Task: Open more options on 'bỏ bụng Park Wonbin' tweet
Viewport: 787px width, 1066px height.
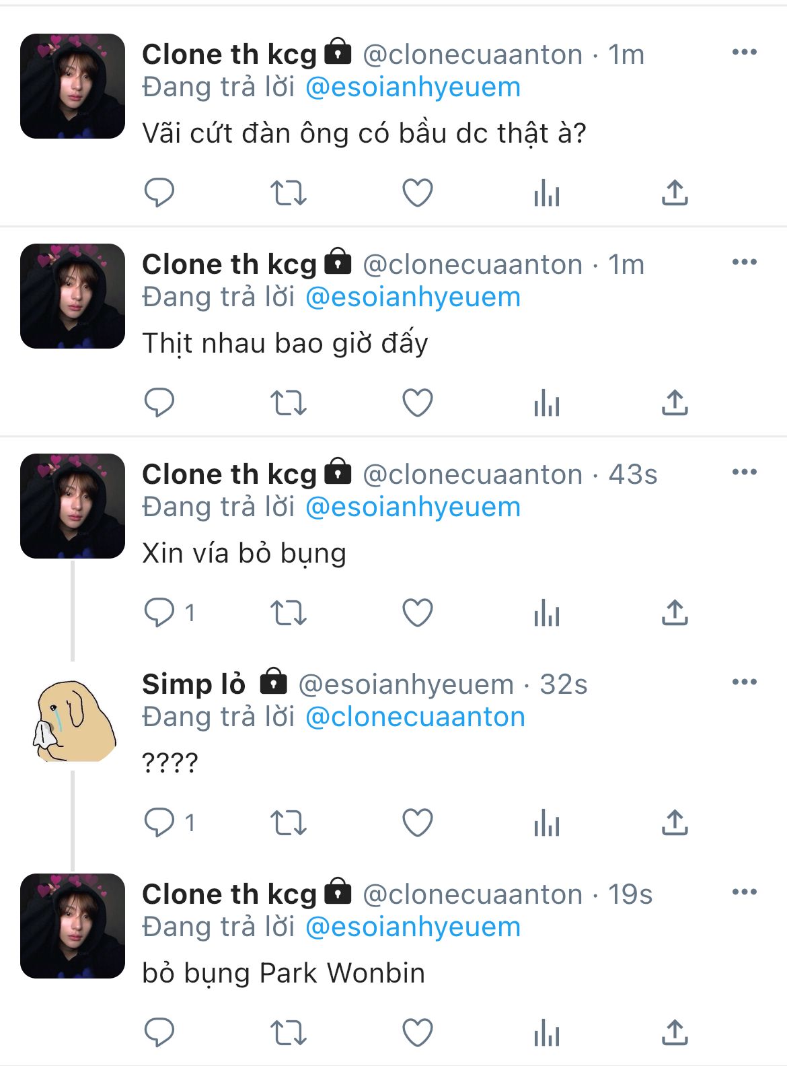Action: (x=745, y=892)
